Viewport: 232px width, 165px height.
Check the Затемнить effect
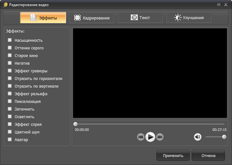pyautogui.click(x=10, y=109)
